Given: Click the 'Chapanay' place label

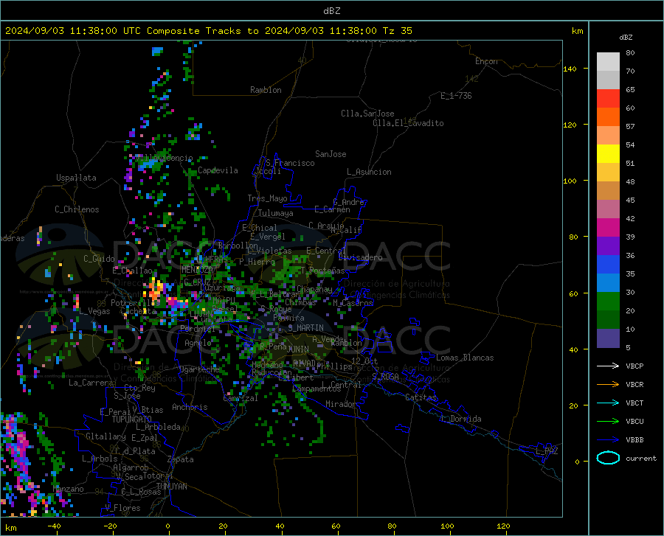Looking at the screenshot, I should pos(314,289).
